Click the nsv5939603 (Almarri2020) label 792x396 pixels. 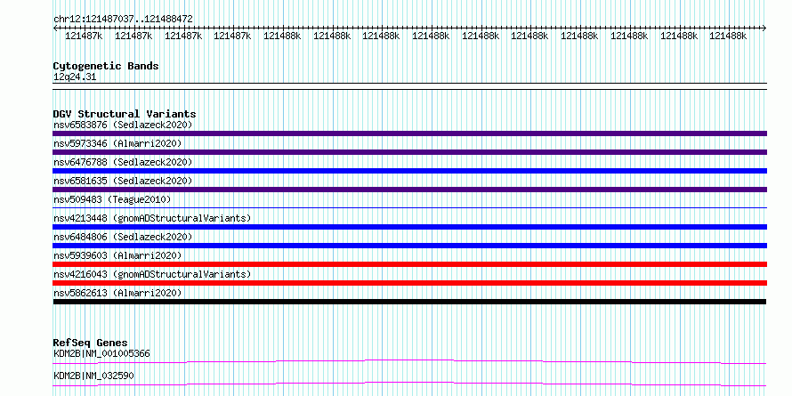point(117,255)
